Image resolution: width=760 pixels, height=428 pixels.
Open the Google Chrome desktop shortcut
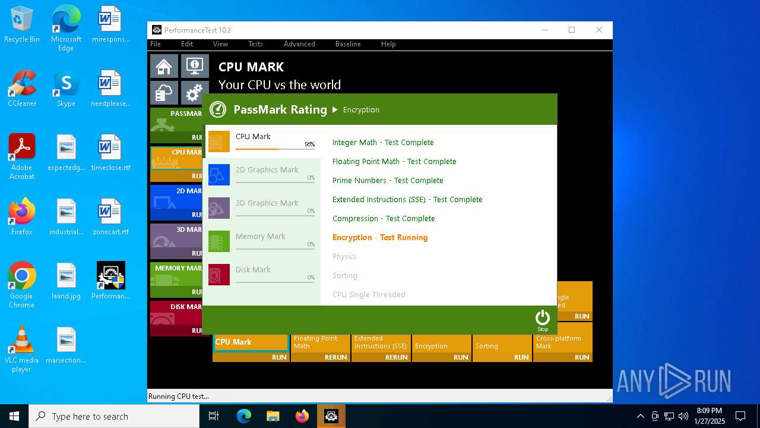click(x=22, y=285)
